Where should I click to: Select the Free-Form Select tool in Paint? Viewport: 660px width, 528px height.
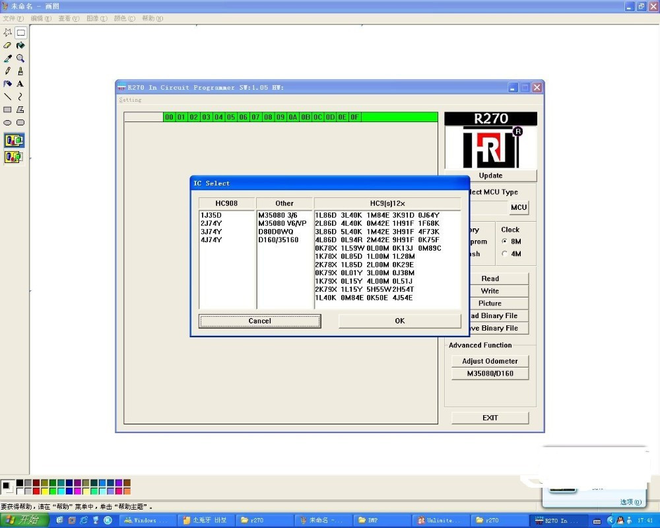(7, 32)
